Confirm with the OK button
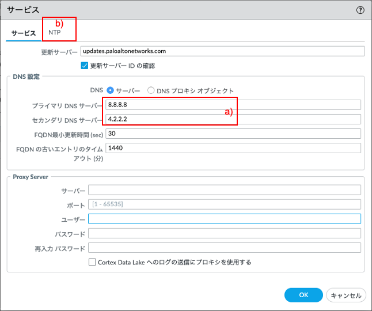The image size is (372, 311). tap(303, 295)
